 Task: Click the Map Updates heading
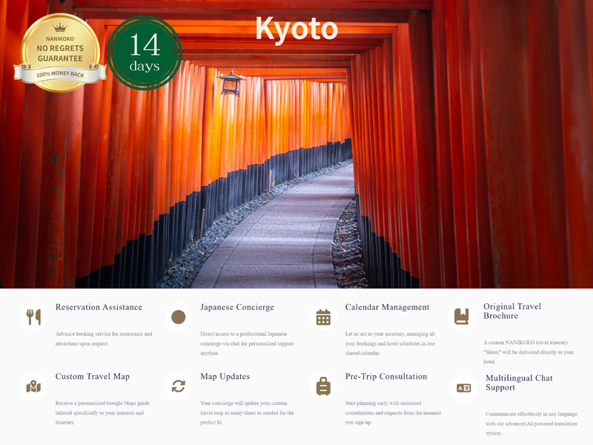coord(225,377)
